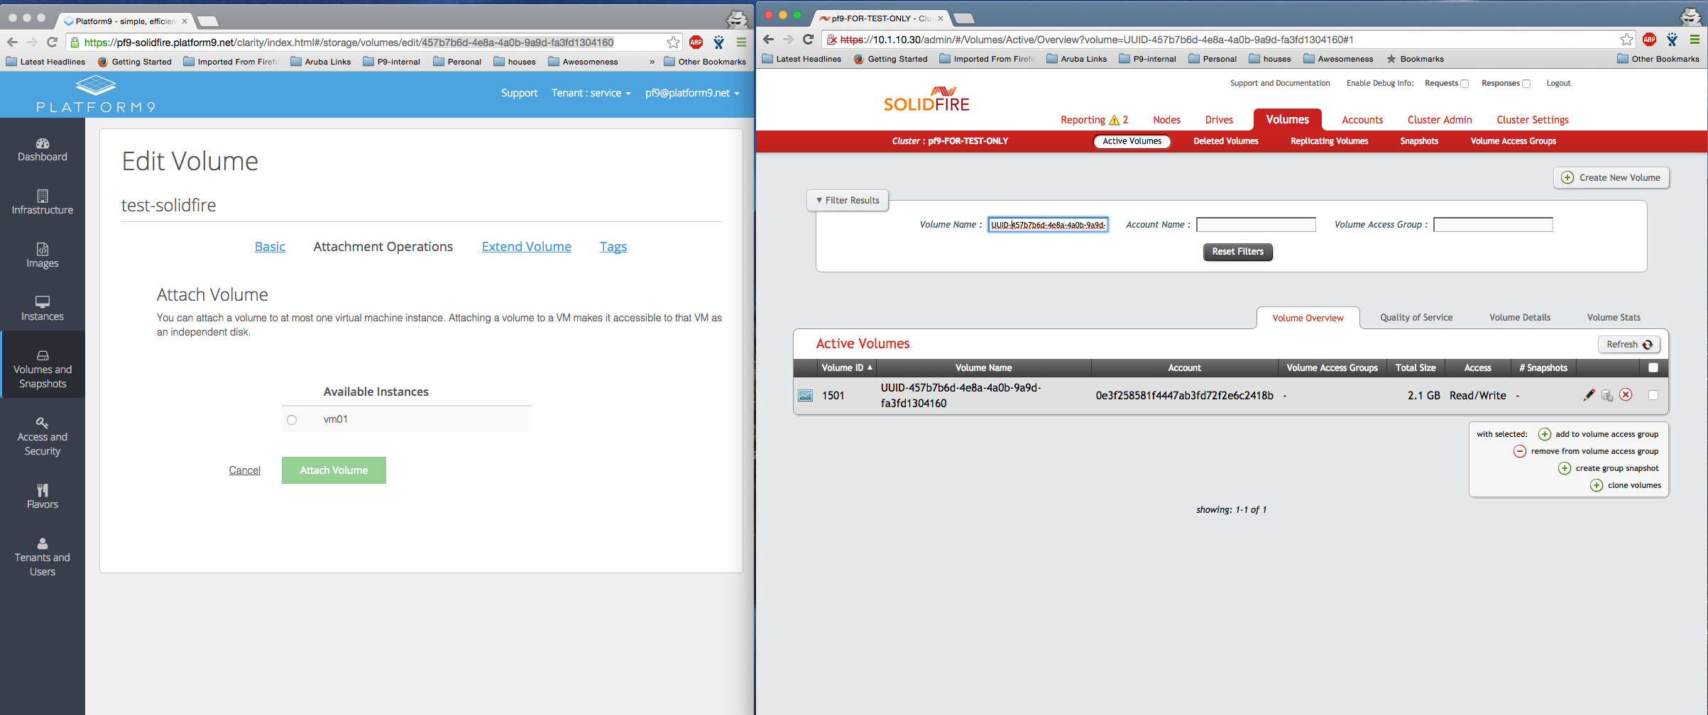Collapse the Filter Results panel

click(848, 201)
